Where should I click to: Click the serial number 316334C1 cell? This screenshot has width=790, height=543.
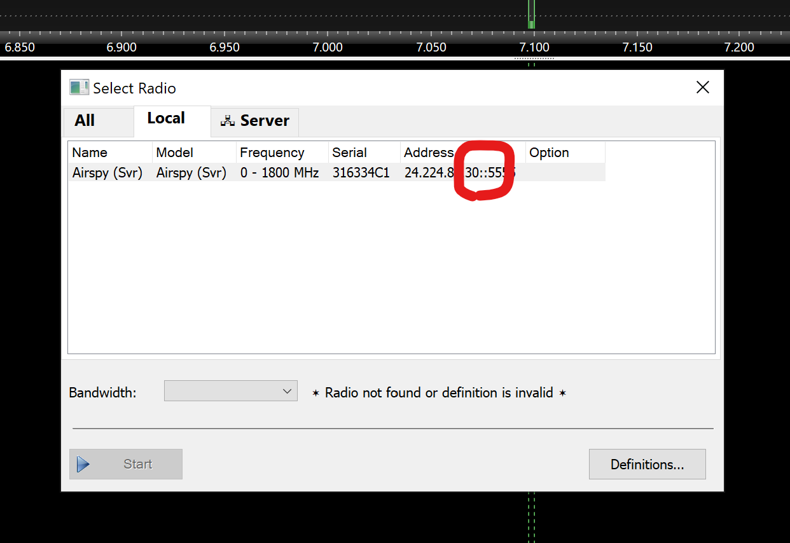click(361, 173)
